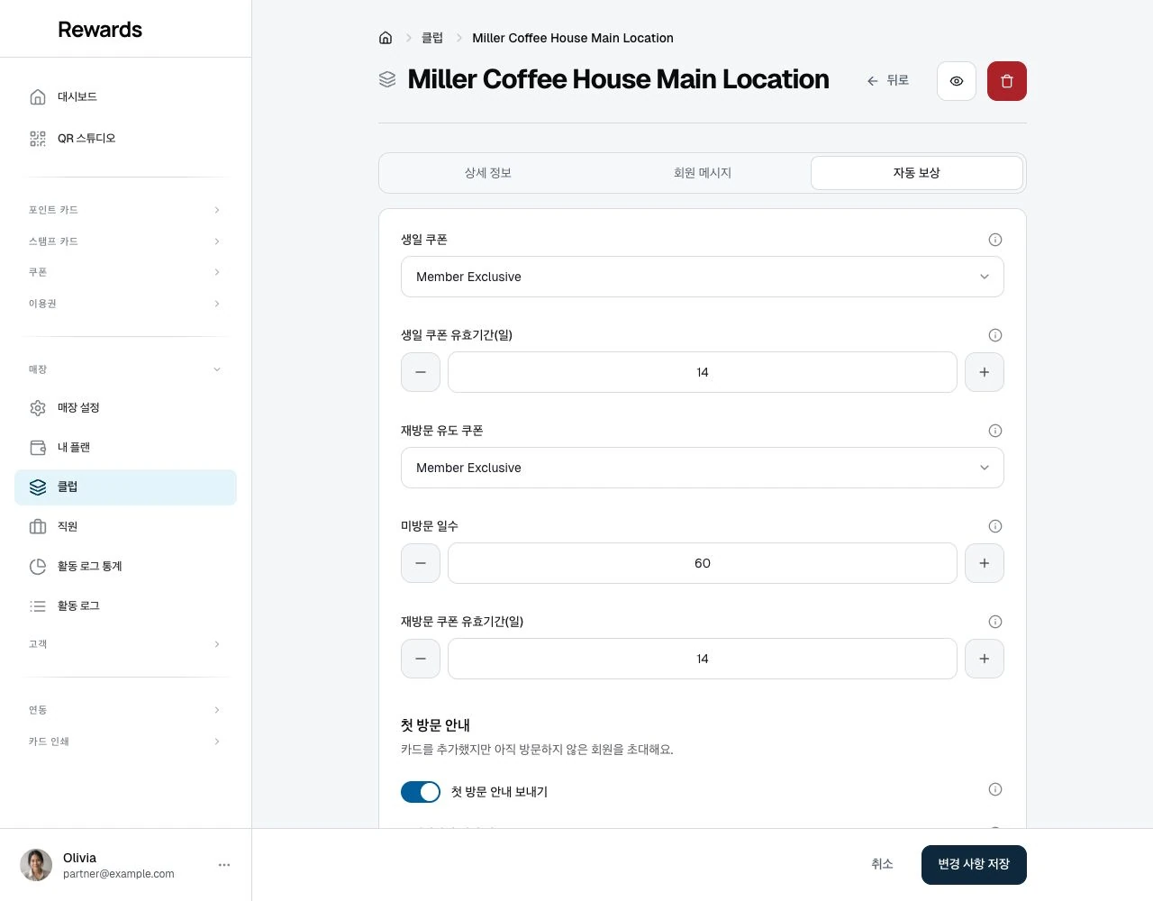1153x901 pixels.
Task: Click info icon for 생일 쿠폰 유효기간(일)
Action: tap(995, 335)
